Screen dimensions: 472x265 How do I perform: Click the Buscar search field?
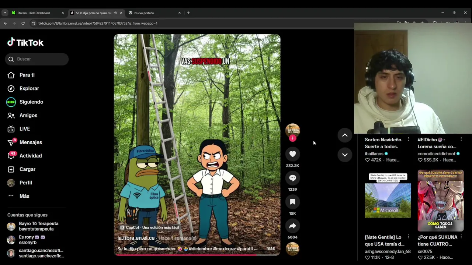37,59
